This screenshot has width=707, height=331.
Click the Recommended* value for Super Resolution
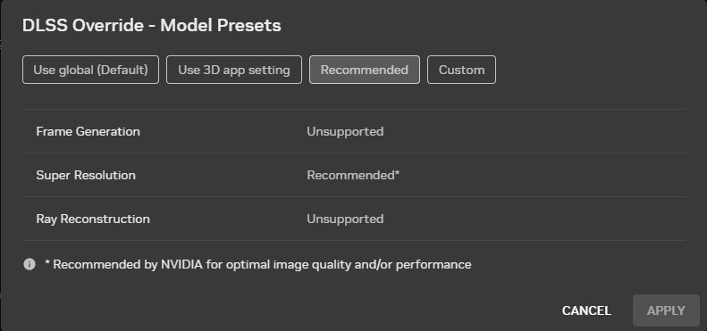(x=353, y=175)
